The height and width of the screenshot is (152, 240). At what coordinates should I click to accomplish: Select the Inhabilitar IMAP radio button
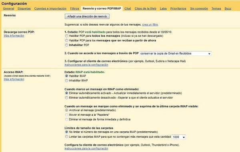pyautogui.click(x=66, y=81)
